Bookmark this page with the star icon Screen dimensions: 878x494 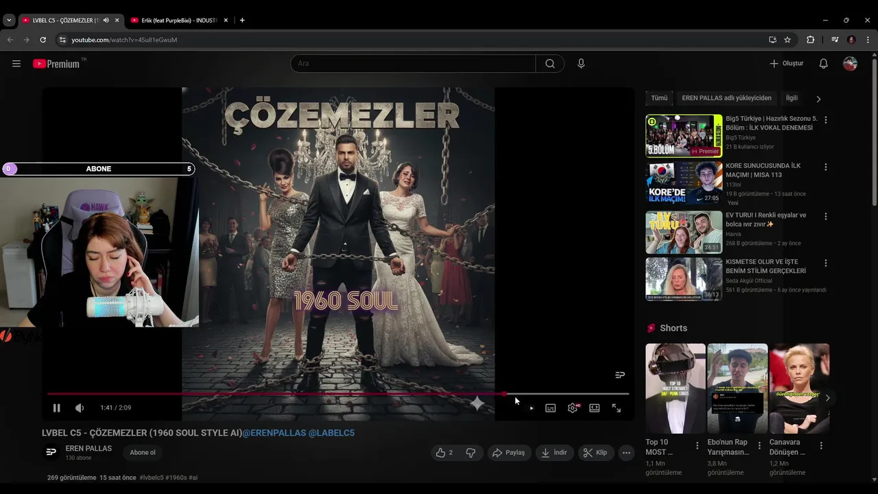point(787,40)
